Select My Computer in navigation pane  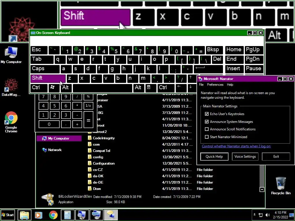[x=59, y=138]
